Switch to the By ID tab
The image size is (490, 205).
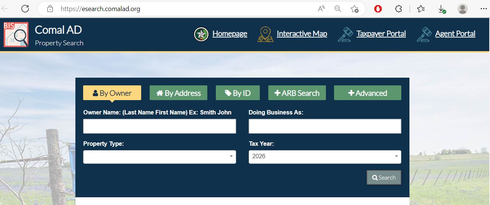(238, 93)
